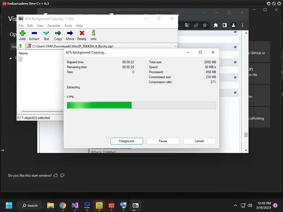Open clock and date in taskbar

tap(263, 205)
